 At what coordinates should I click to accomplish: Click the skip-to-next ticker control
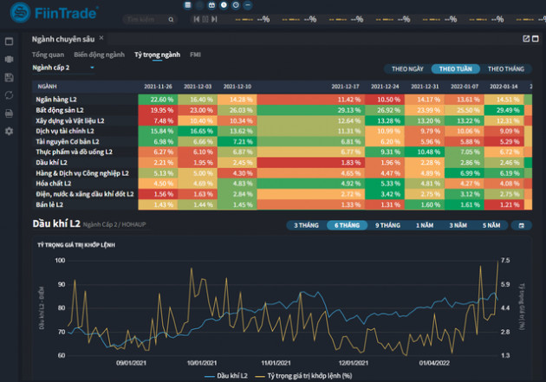pyautogui.click(x=214, y=19)
